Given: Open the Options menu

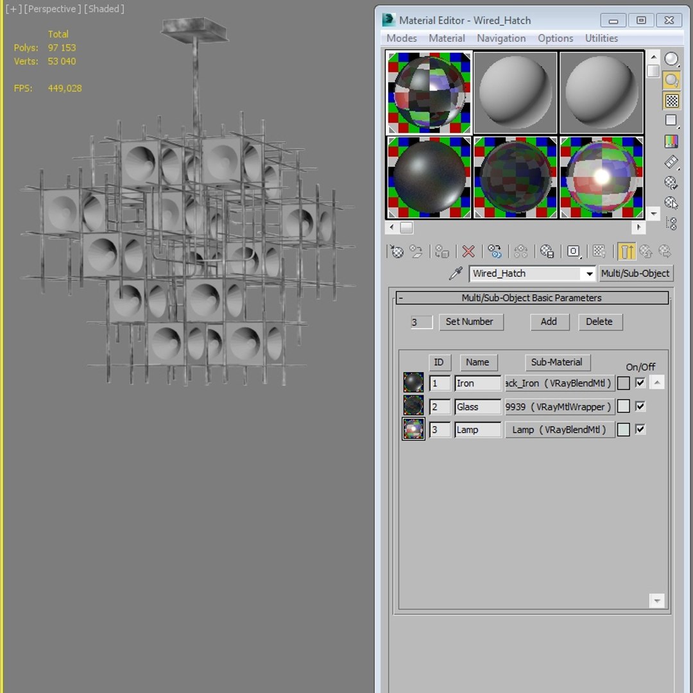Looking at the screenshot, I should (x=556, y=38).
